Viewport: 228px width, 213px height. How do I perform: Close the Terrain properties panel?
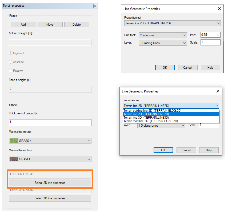coord(95,6)
